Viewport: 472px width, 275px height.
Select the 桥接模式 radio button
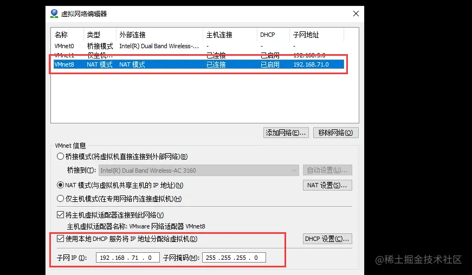(x=60, y=157)
